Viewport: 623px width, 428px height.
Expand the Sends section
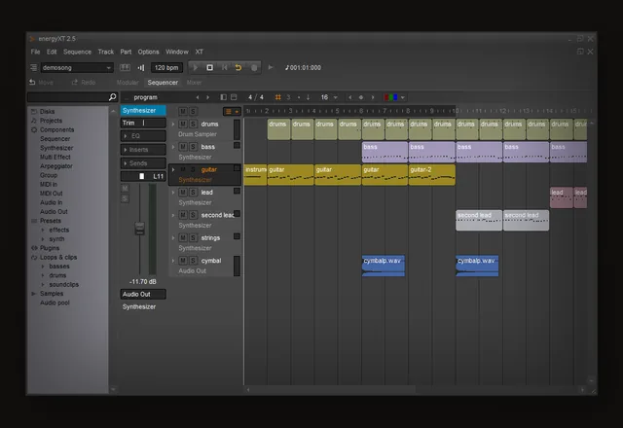point(143,163)
